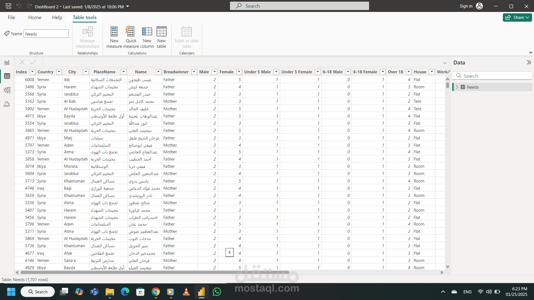The height and width of the screenshot is (300, 534).
Task: Click the New measure icon
Action: pyautogui.click(x=114, y=32)
